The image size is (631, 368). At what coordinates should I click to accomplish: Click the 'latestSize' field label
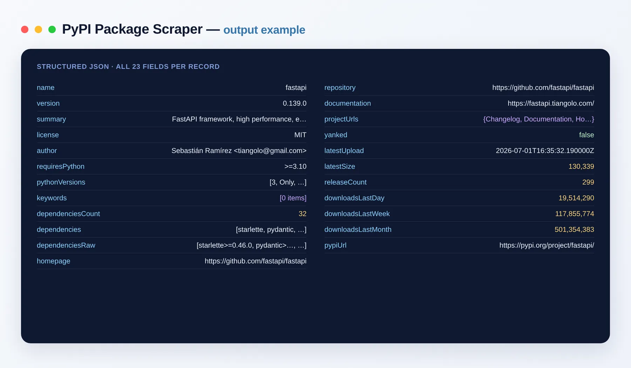[x=340, y=166]
